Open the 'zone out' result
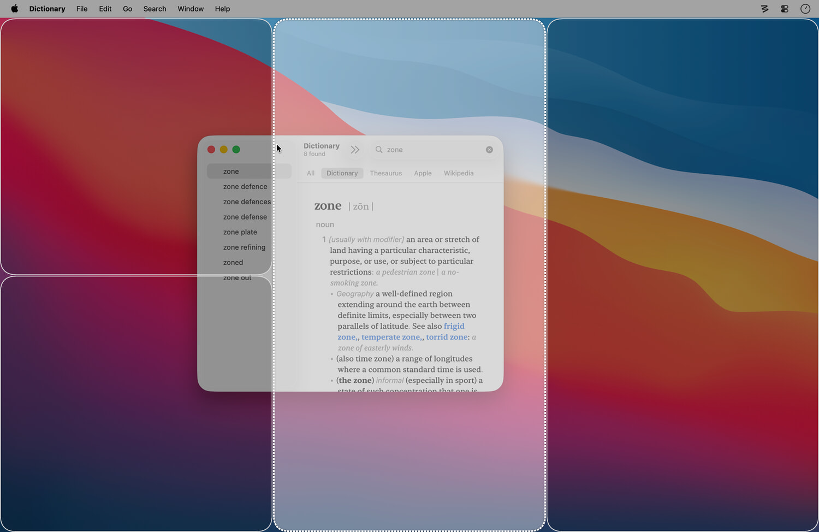Screen dimensions: 819x532 238,278
